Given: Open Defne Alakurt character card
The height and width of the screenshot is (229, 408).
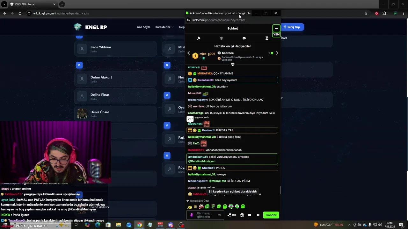Looking at the screenshot, I should pyautogui.click(x=115, y=79).
